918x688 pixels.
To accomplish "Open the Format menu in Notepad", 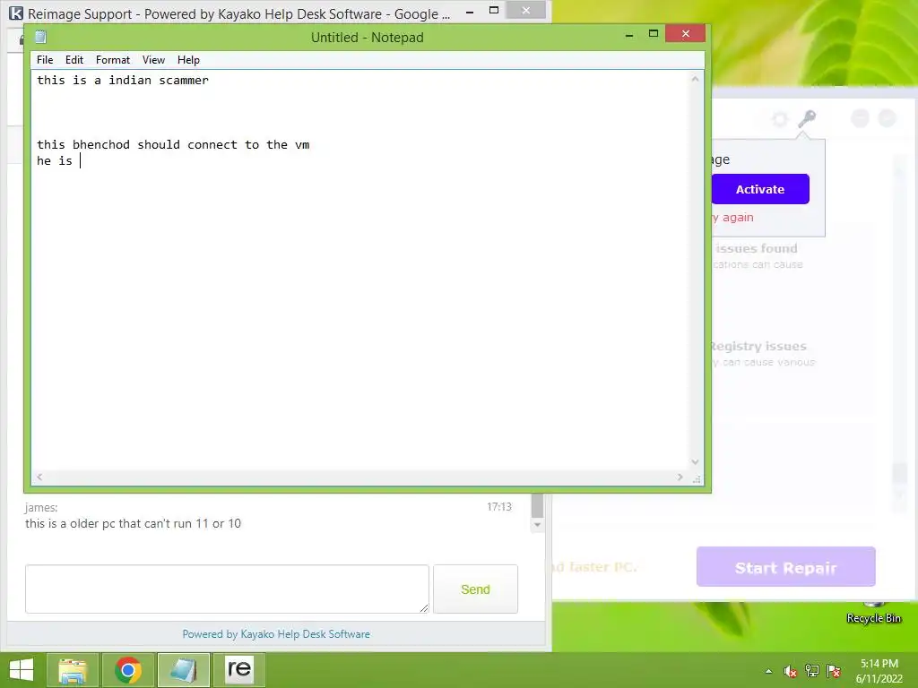I will point(112,60).
